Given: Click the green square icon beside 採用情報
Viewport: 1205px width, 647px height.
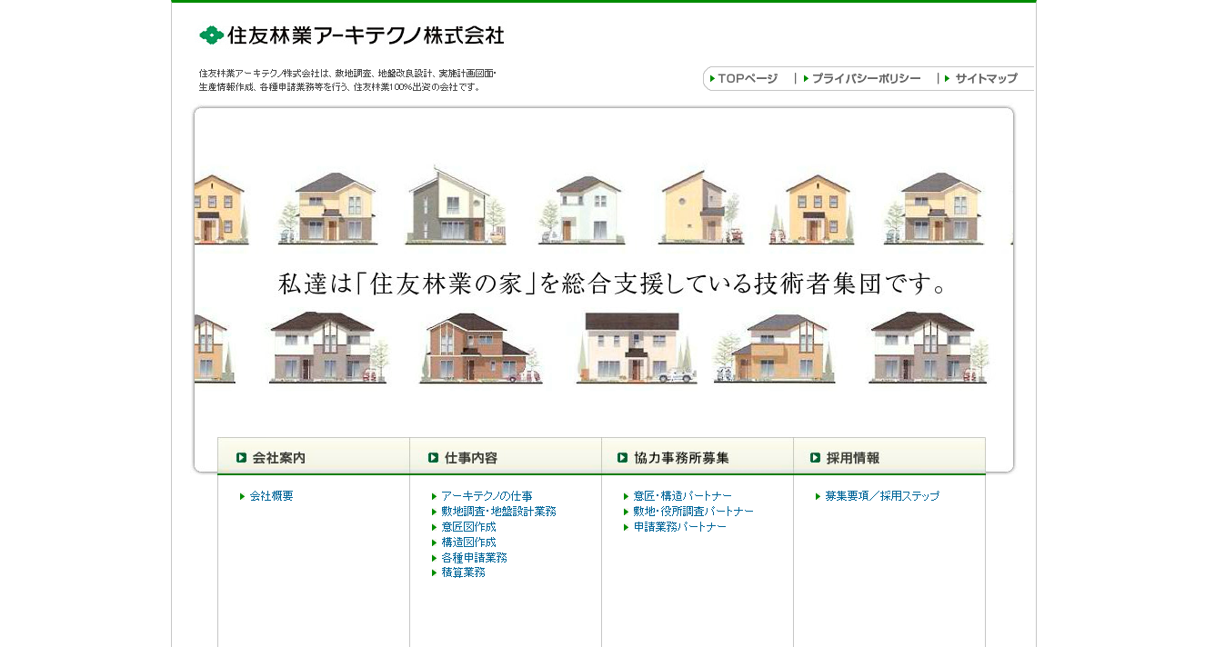Looking at the screenshot, I should (815, 457).
